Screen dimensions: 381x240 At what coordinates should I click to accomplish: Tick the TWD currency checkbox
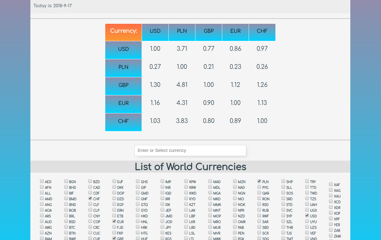tap(307, 192)
